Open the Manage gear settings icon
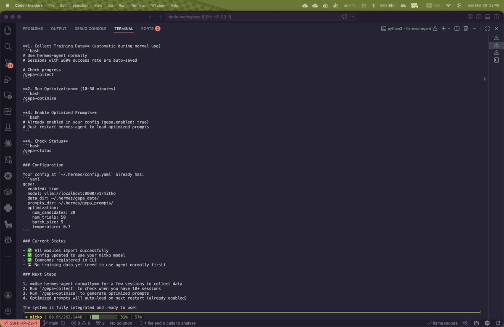This screenshot has width=504, height=327. coord(8,311)
